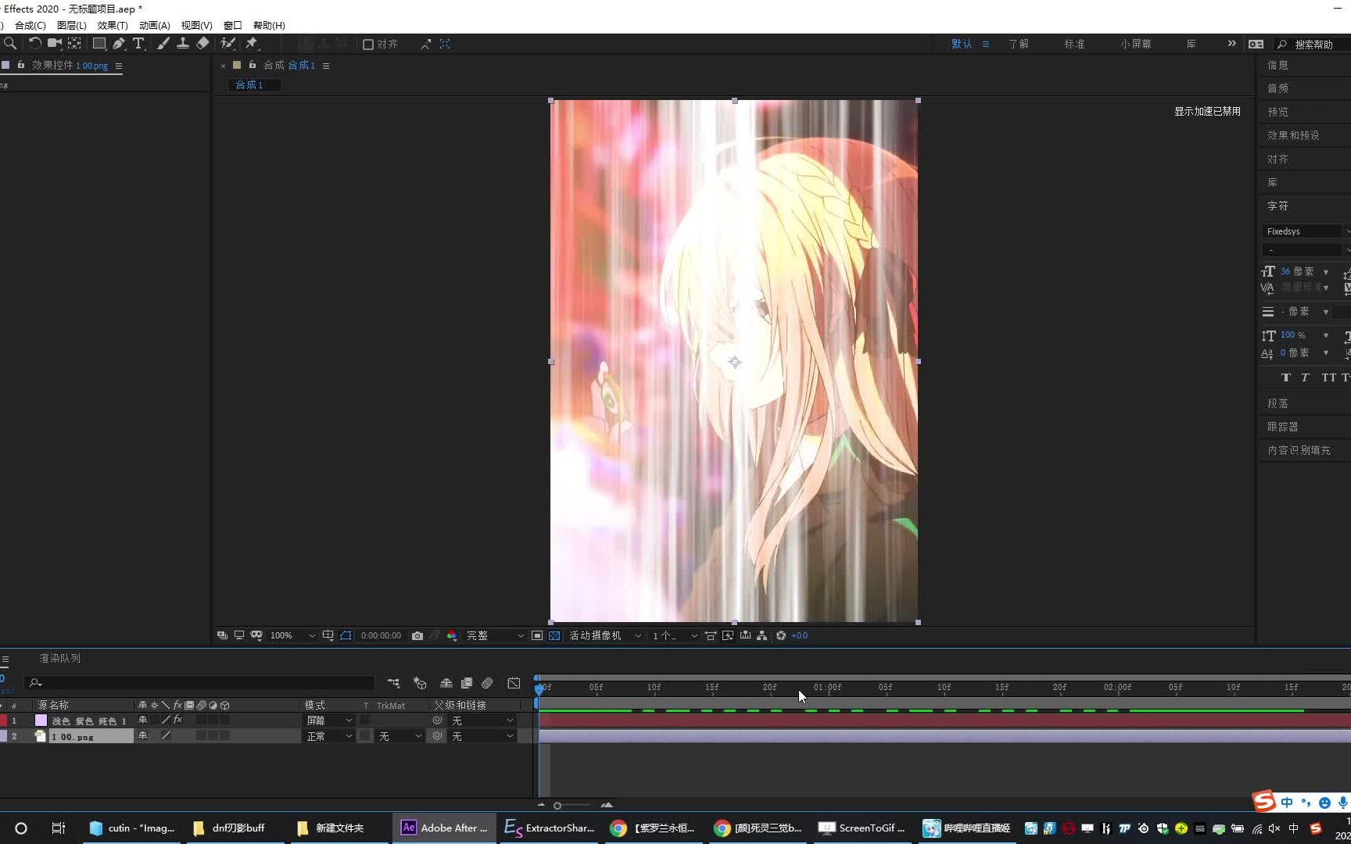This screenshot has height=844, width=1351.
Task: Select the Rectangle shape tool
Action: click(x=99, y=44)
